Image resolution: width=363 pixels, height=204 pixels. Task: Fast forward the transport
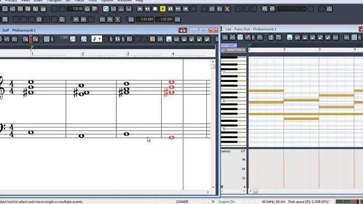click(x=178, y=9)
